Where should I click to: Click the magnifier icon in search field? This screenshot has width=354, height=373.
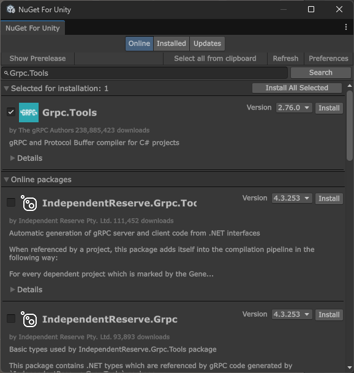click(7, 73)
